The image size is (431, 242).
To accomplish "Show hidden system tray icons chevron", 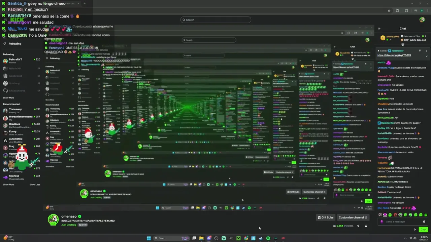I will (406, 238).
